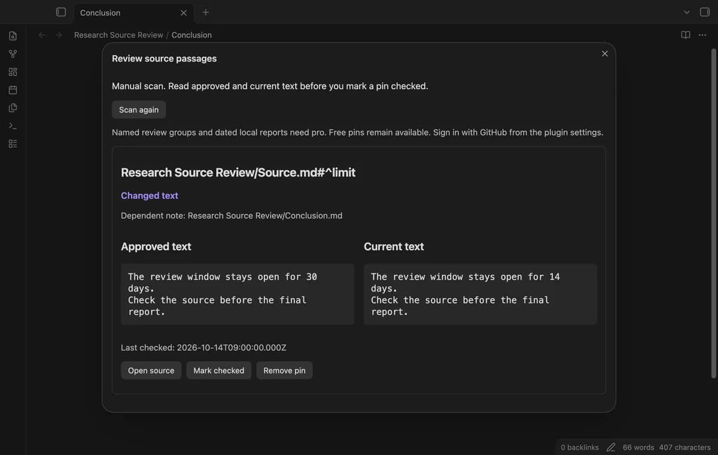Open graph view icon in ribbon

(13, 54)
